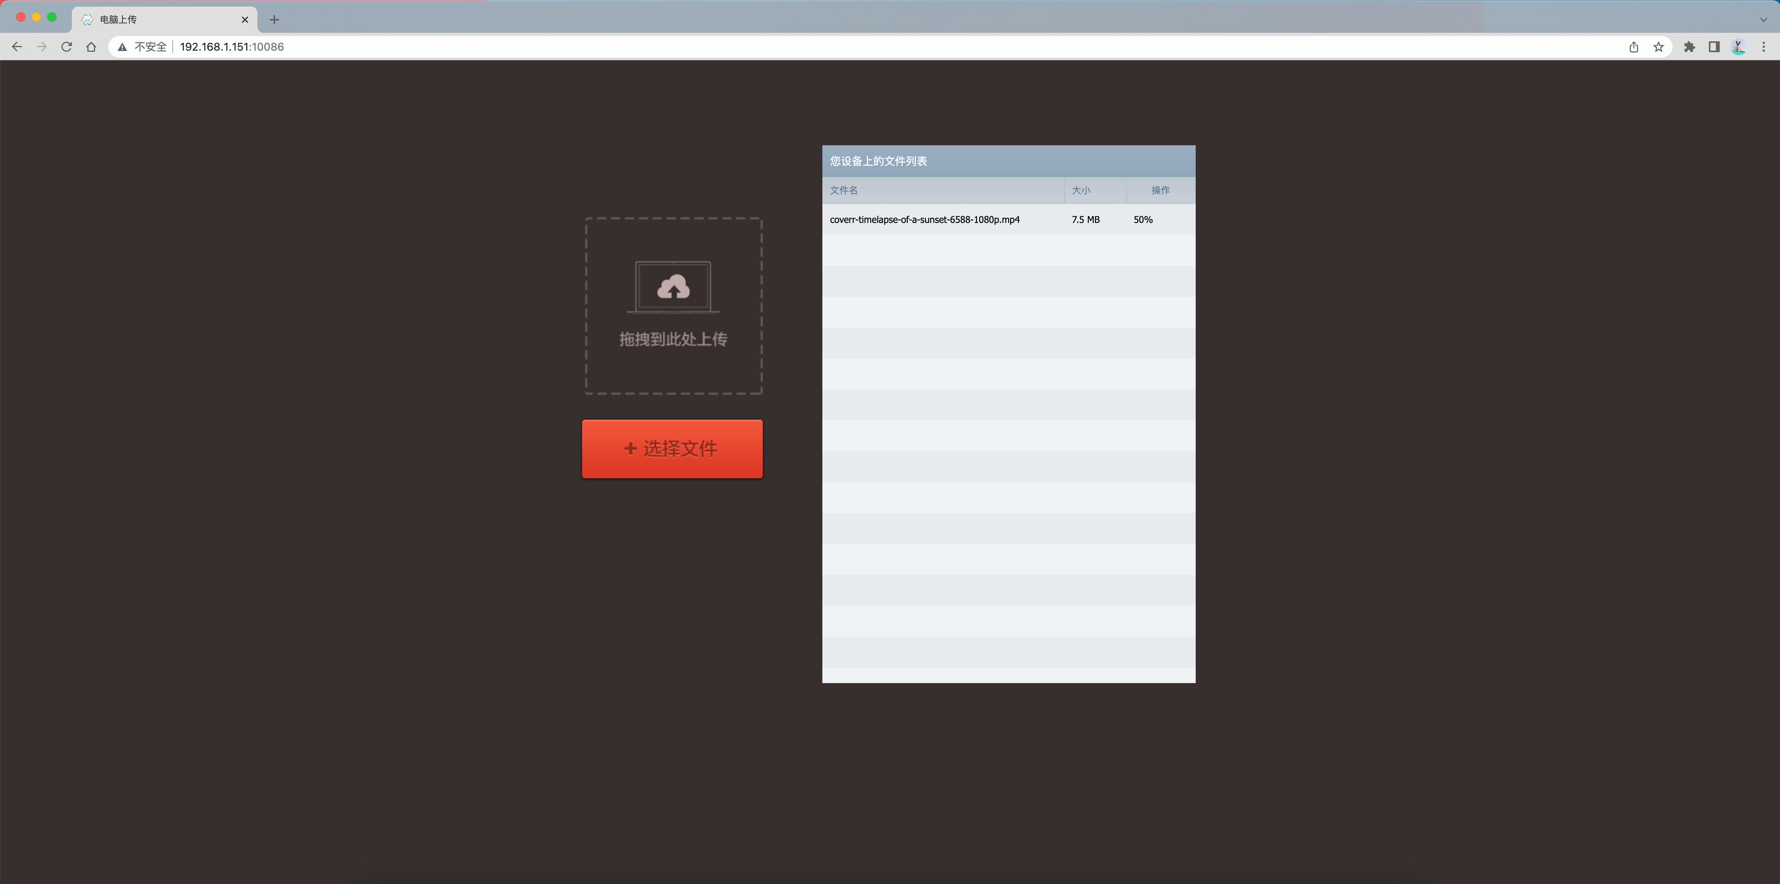
Task: Click the address bar URL
Action: tap(232, 47)
